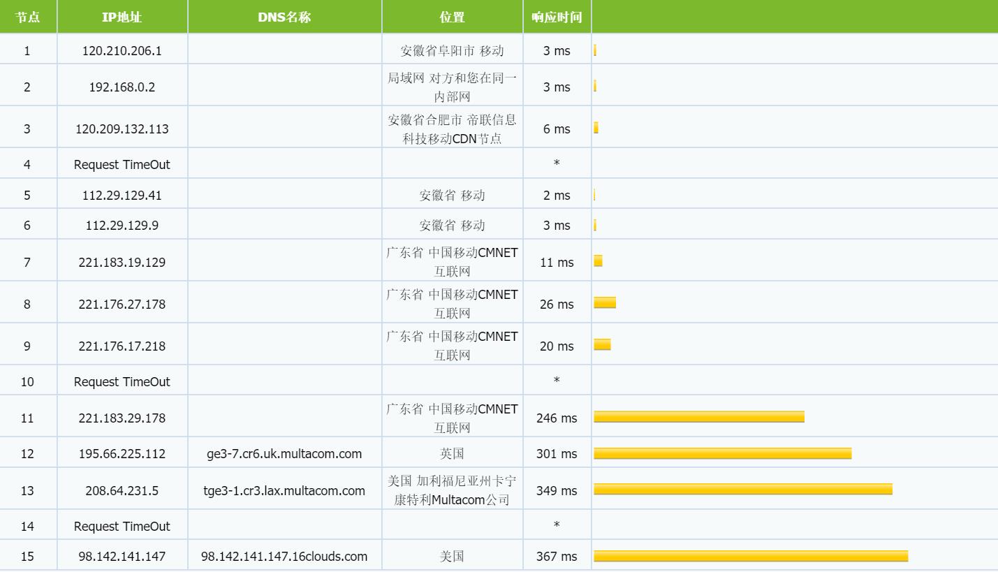Click the yellow latency bar for 26 ms
Viewport: 998px width, 572px height.
[x=605, y=302]
